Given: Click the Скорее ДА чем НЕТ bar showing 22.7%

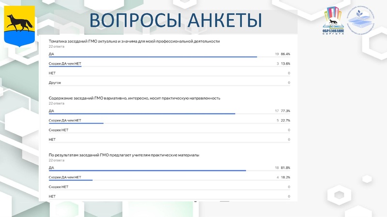Looking at the screenshot, I should click(76, 123).
